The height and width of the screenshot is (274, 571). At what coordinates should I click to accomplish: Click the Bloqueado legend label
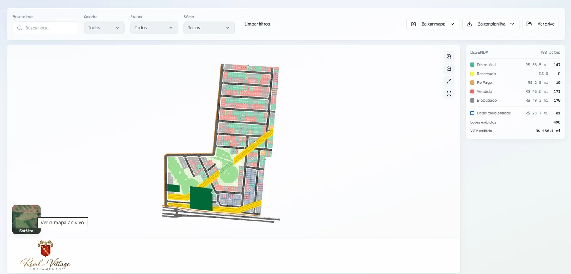point(487,101)
